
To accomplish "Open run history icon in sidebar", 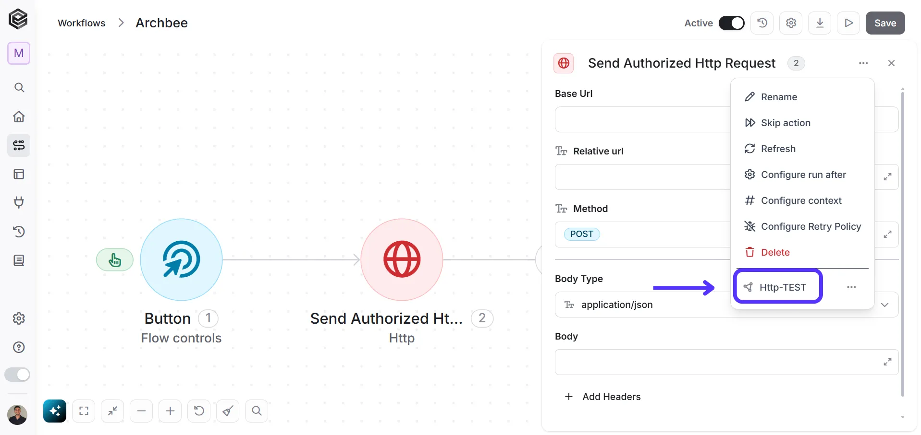I will coord(19,232).
